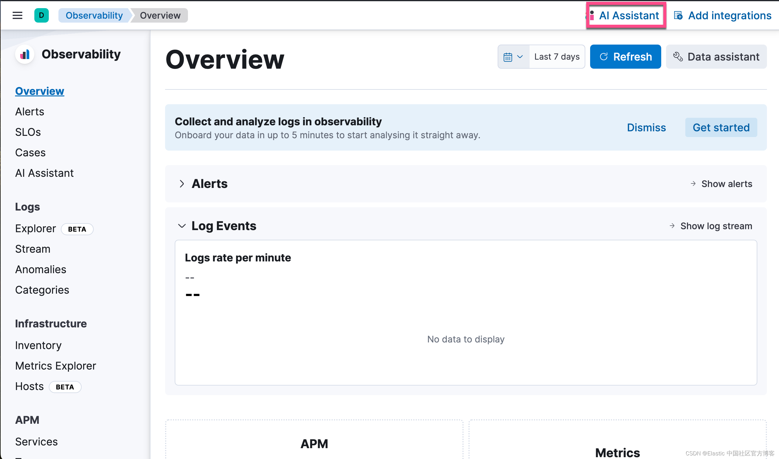Click the Add integrations icon

pos(678,15)
